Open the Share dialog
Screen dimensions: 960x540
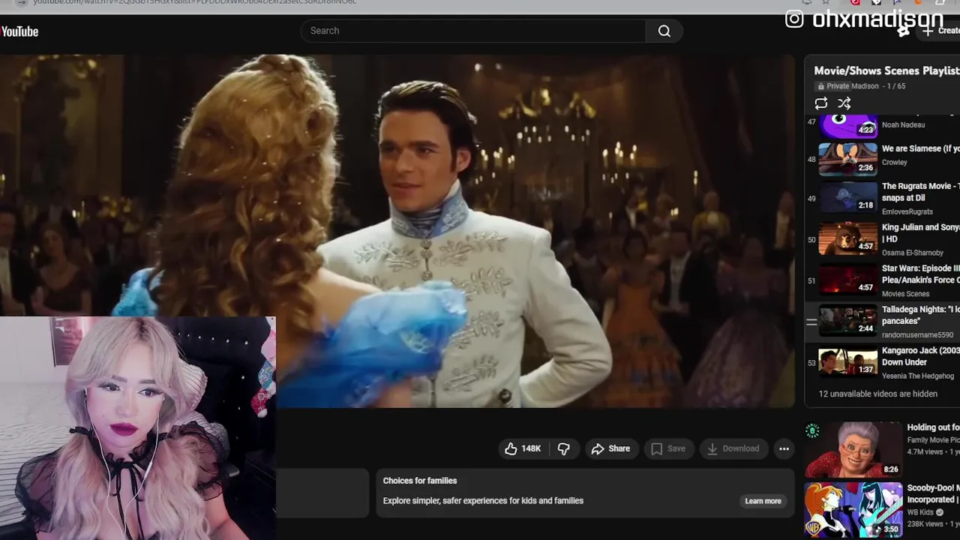tap(610, 448)
